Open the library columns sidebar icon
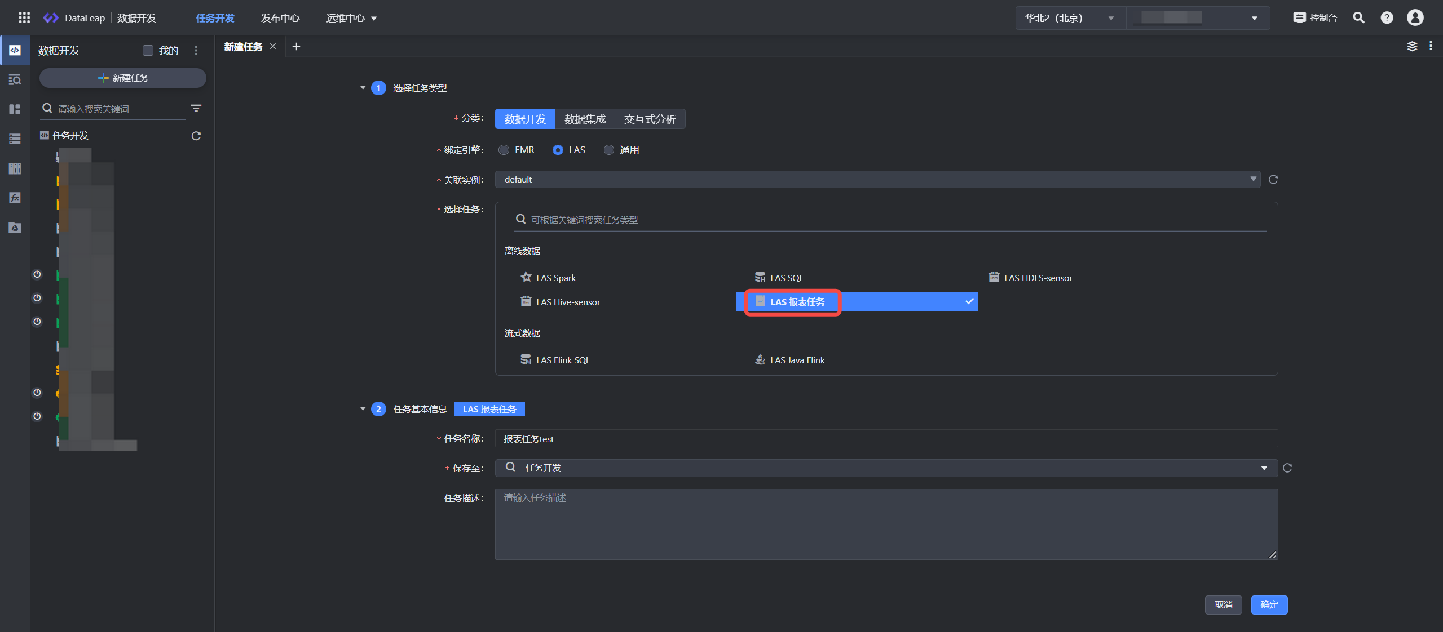Image resolution: width=1443 pixels, height=632 pixels. click(x=15, y=168)
